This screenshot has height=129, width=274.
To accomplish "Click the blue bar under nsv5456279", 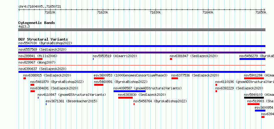I will pos(252,59).
